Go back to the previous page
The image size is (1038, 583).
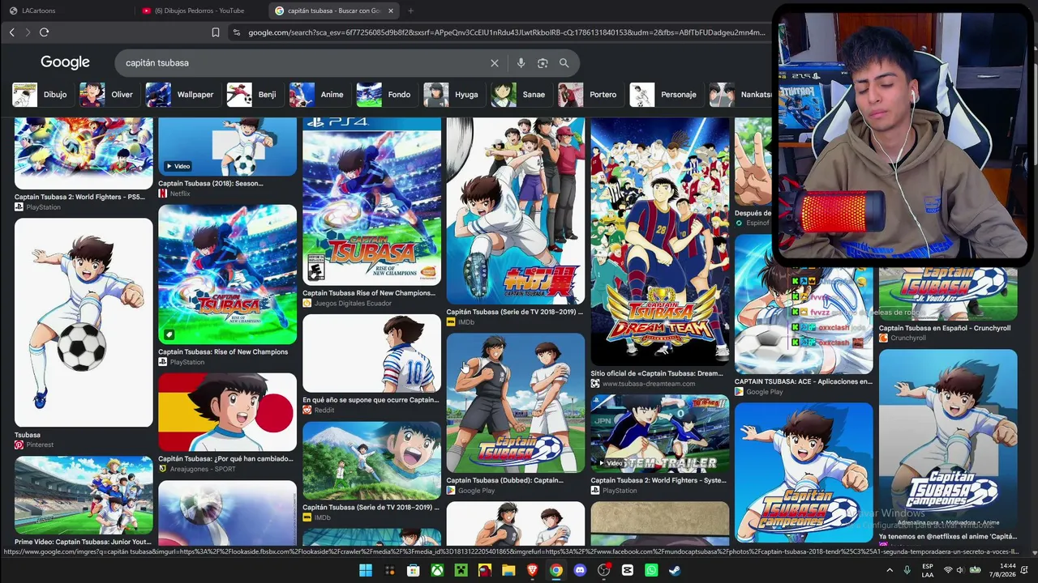(11, 32)
